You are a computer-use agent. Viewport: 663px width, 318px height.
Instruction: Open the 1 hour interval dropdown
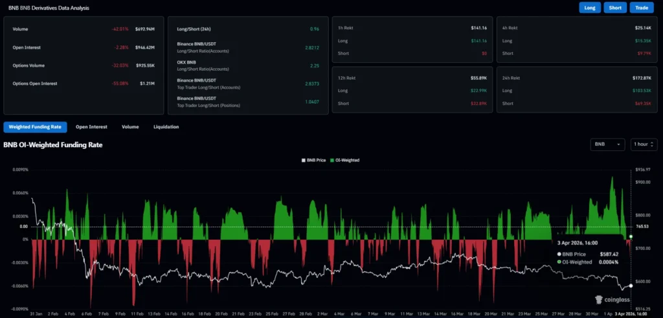[644, 144]
